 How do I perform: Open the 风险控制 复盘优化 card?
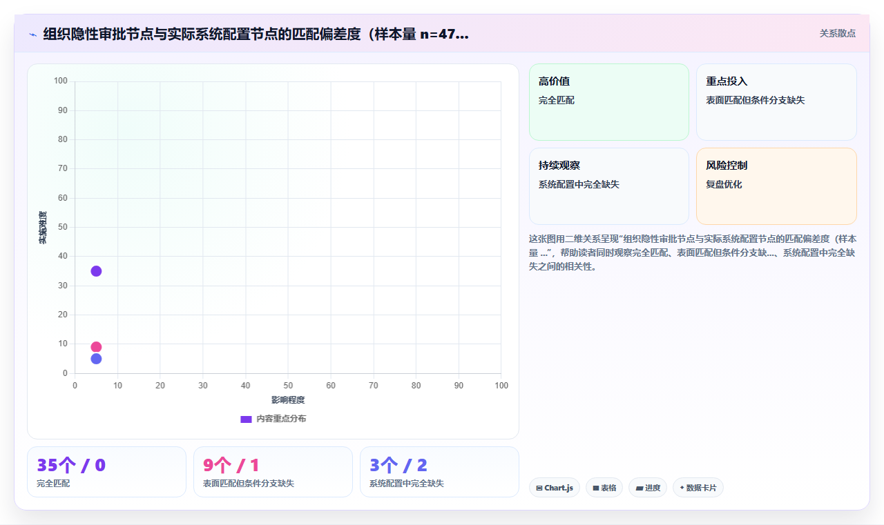click(x=776, y=186)
